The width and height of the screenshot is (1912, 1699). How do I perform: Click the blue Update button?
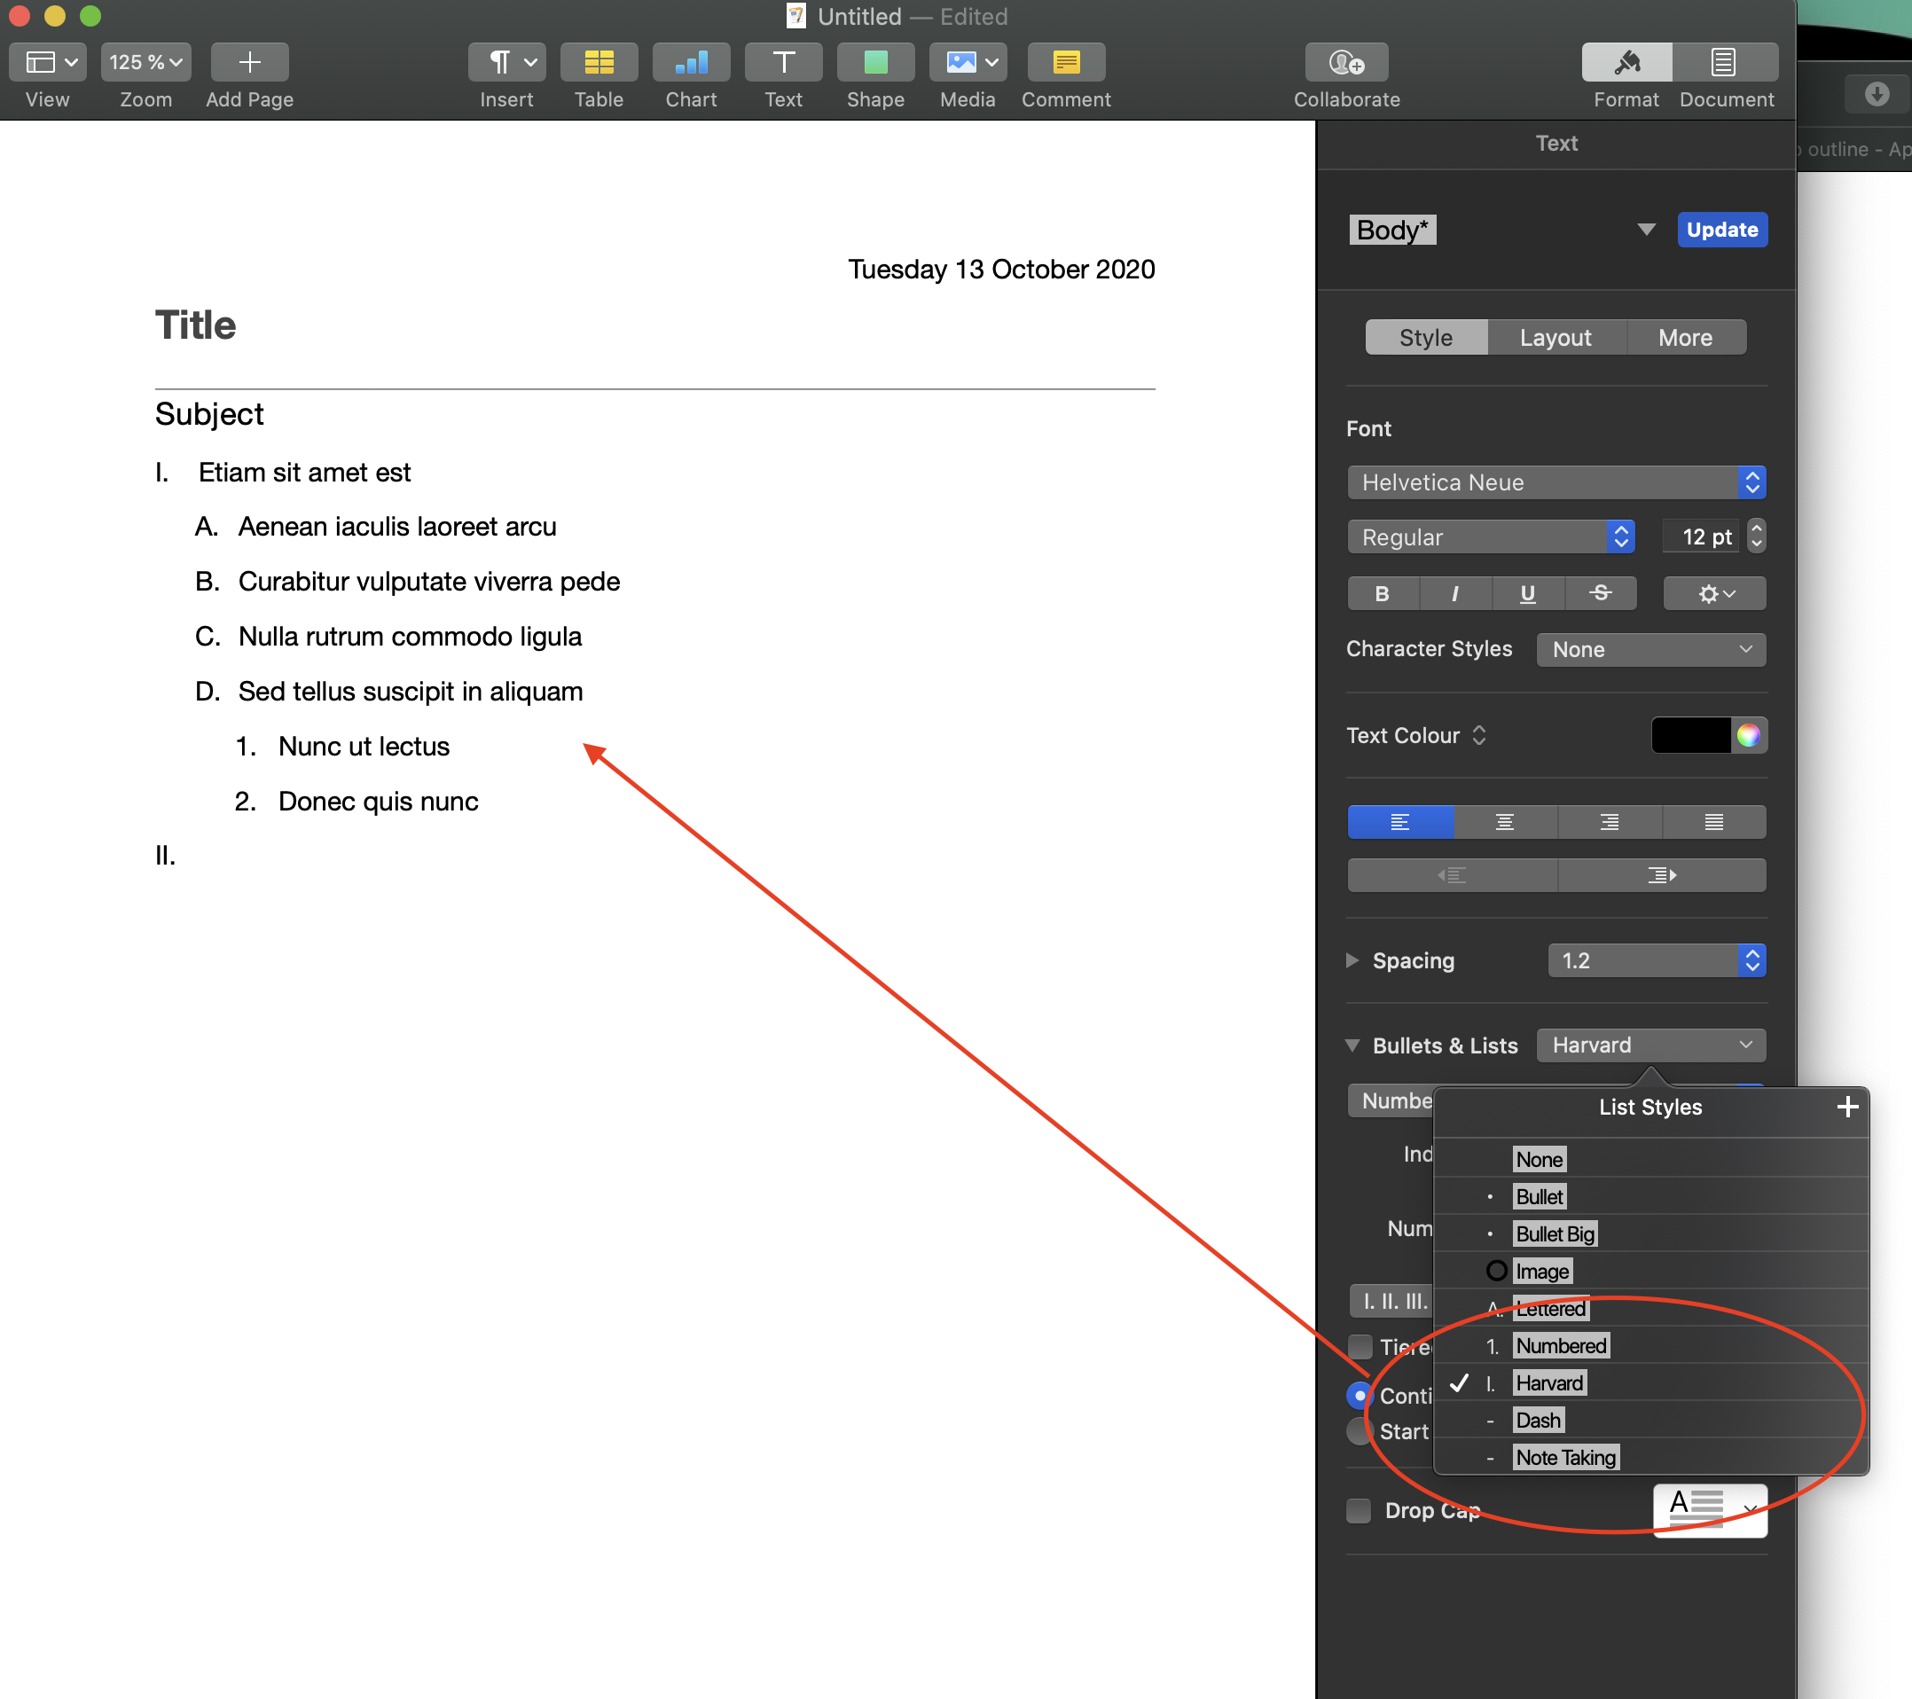1720,229
